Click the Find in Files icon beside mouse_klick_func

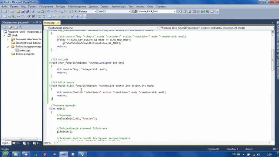pyautogui.click(x=135, y=11)
